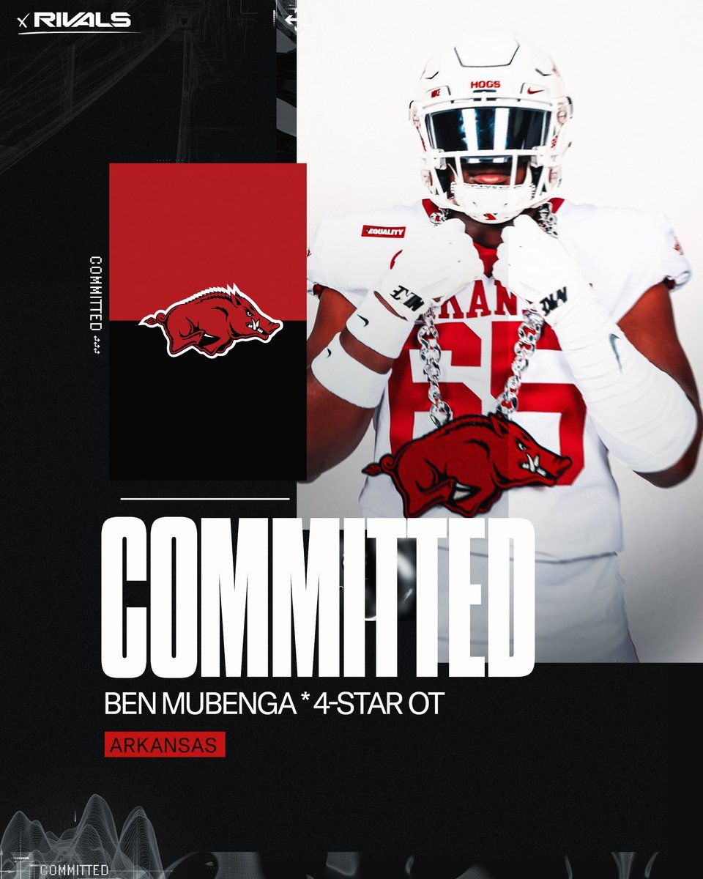Viewport: 703px width, 879px height.
Task: Click the red ARKANSAS label
Action: [x=164, y=745]
